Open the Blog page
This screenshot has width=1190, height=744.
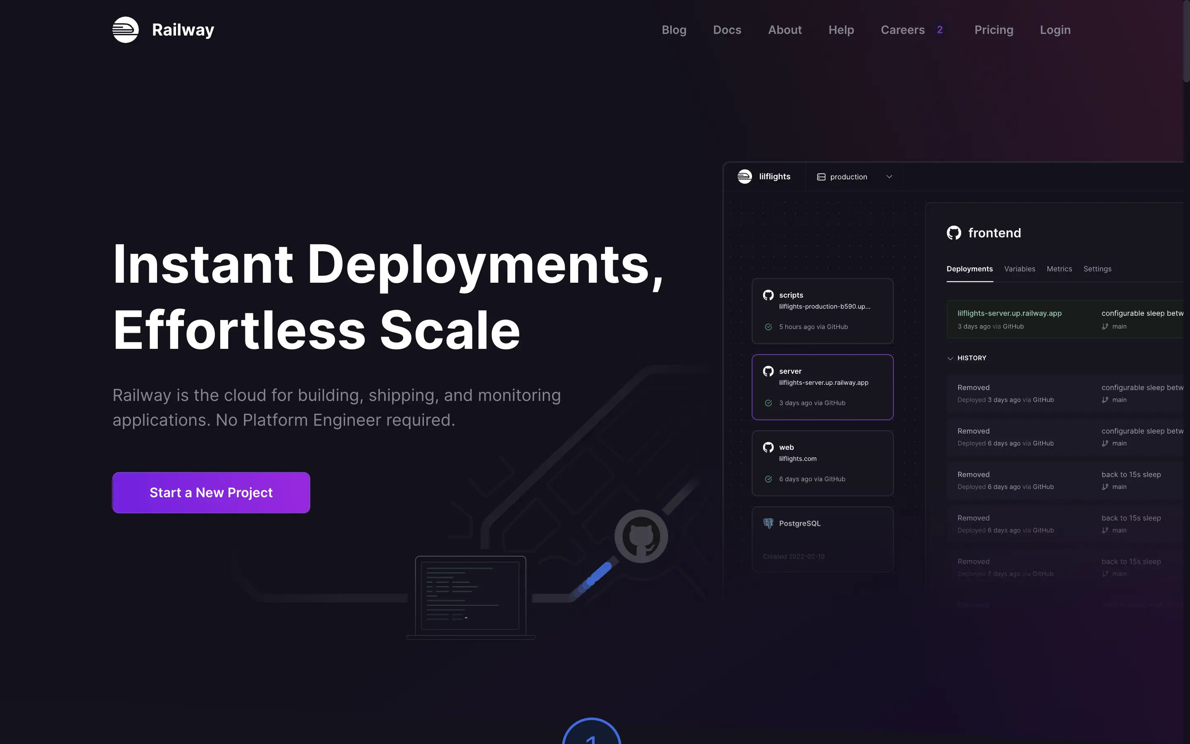(x=674, y=30)
